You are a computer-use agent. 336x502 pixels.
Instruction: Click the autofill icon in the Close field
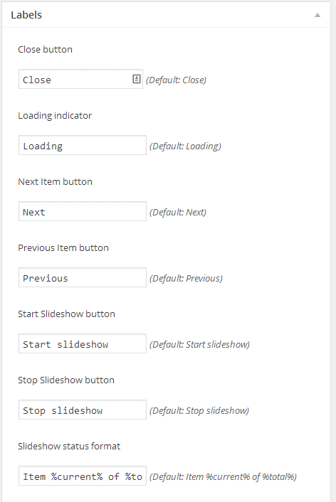[x=137, y=79]
